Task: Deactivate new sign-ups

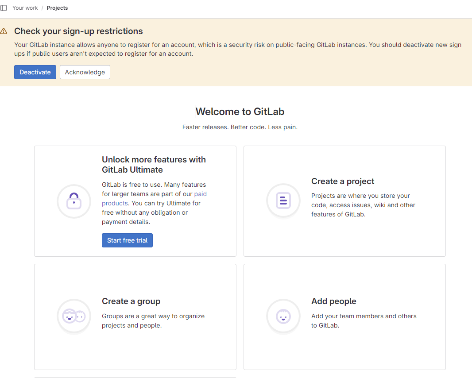Action: tap(35, 72)
